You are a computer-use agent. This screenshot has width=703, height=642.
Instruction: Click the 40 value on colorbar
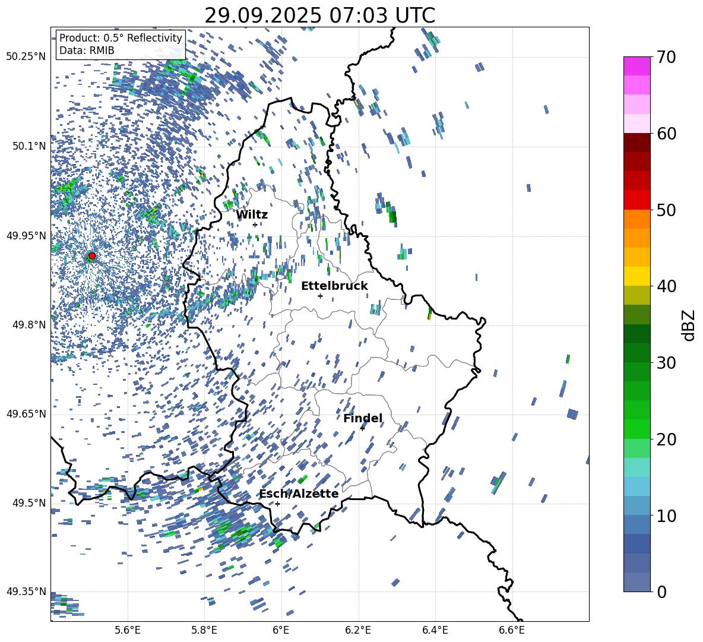point(666,286)
